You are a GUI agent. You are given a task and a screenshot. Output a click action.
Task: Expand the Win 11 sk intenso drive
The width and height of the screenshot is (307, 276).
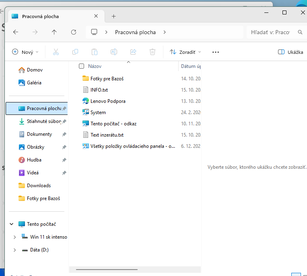tap(14, 237)
